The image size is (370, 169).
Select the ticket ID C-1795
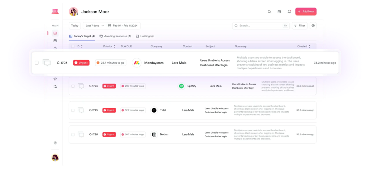click(94, 110)
